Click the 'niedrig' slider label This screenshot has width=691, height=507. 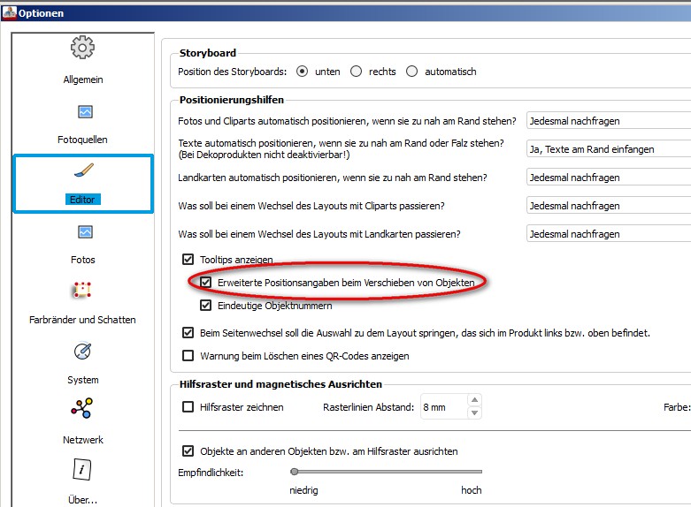(303, 490)
